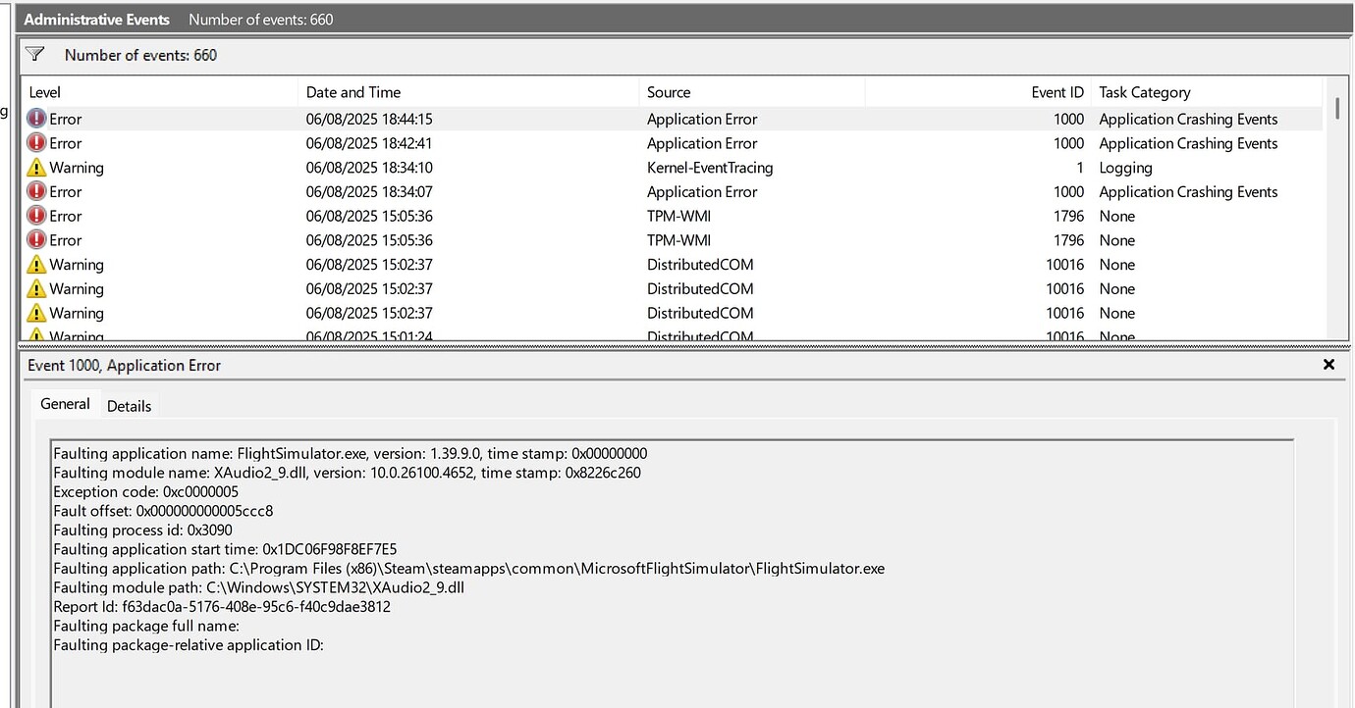Screen dimensions: 1355x708
Task: Close the Event 1000 preview pane with the X
Action: point(1328,364)
